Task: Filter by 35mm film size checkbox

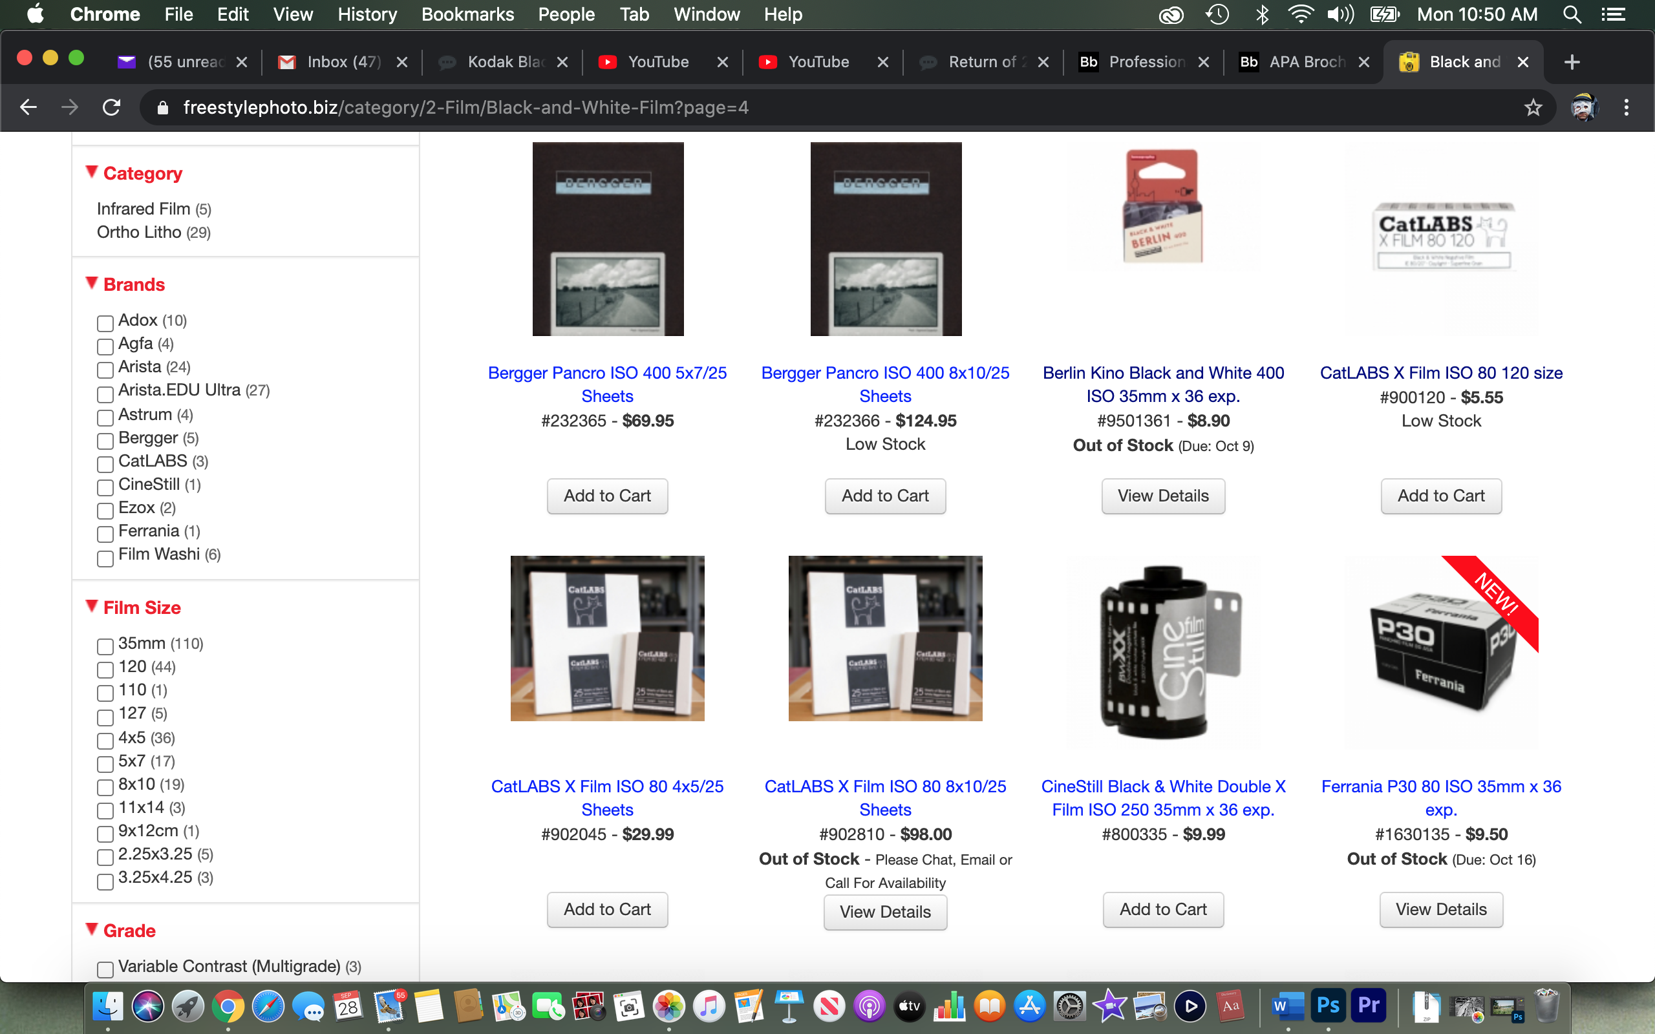Action: point(105,646)
